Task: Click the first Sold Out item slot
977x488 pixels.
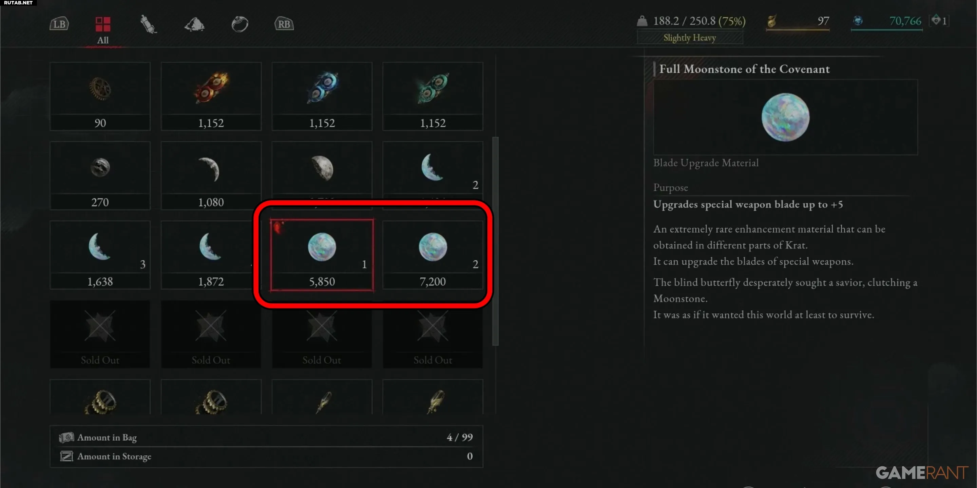Action: coord(100,334)
